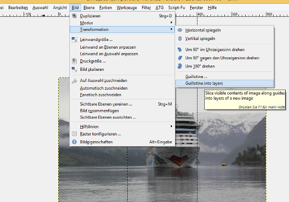Choose Druckgröße ... entry
Image resolution: width=289 pixels, height=202 pixels.
(122, 61)
